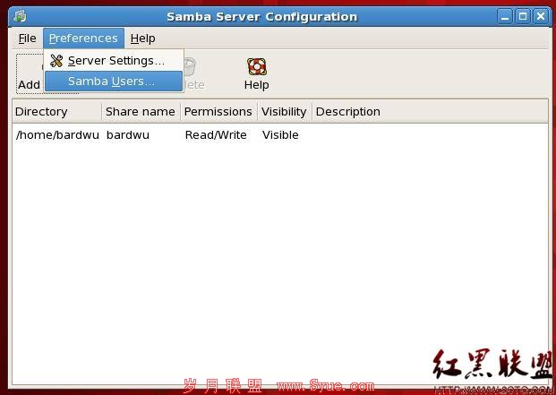Viewport: 556px width, 395px height.
Task: Close the Samba Server Configuration window
Action: click(x=541, y=16)
